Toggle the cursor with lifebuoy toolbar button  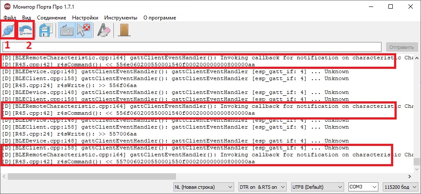pyautogui.click(x=84, y=30)
